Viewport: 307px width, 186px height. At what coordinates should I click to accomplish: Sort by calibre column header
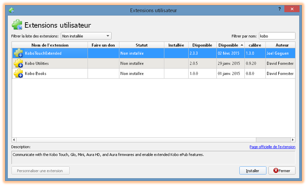(255, 45)
